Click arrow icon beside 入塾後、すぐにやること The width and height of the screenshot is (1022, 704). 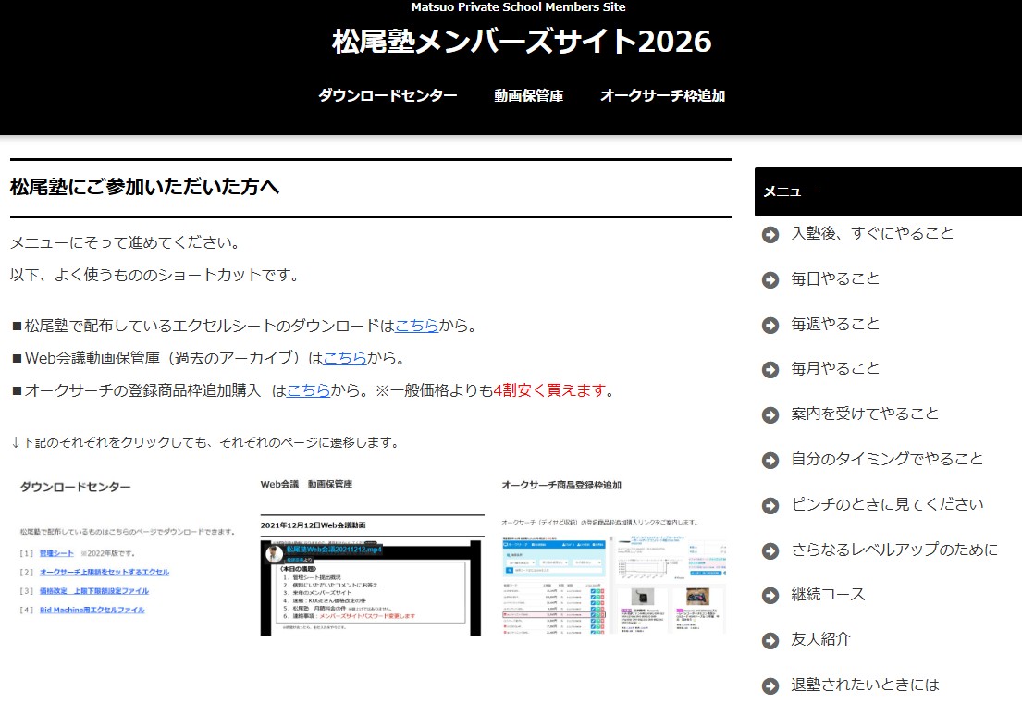[770, 234]
